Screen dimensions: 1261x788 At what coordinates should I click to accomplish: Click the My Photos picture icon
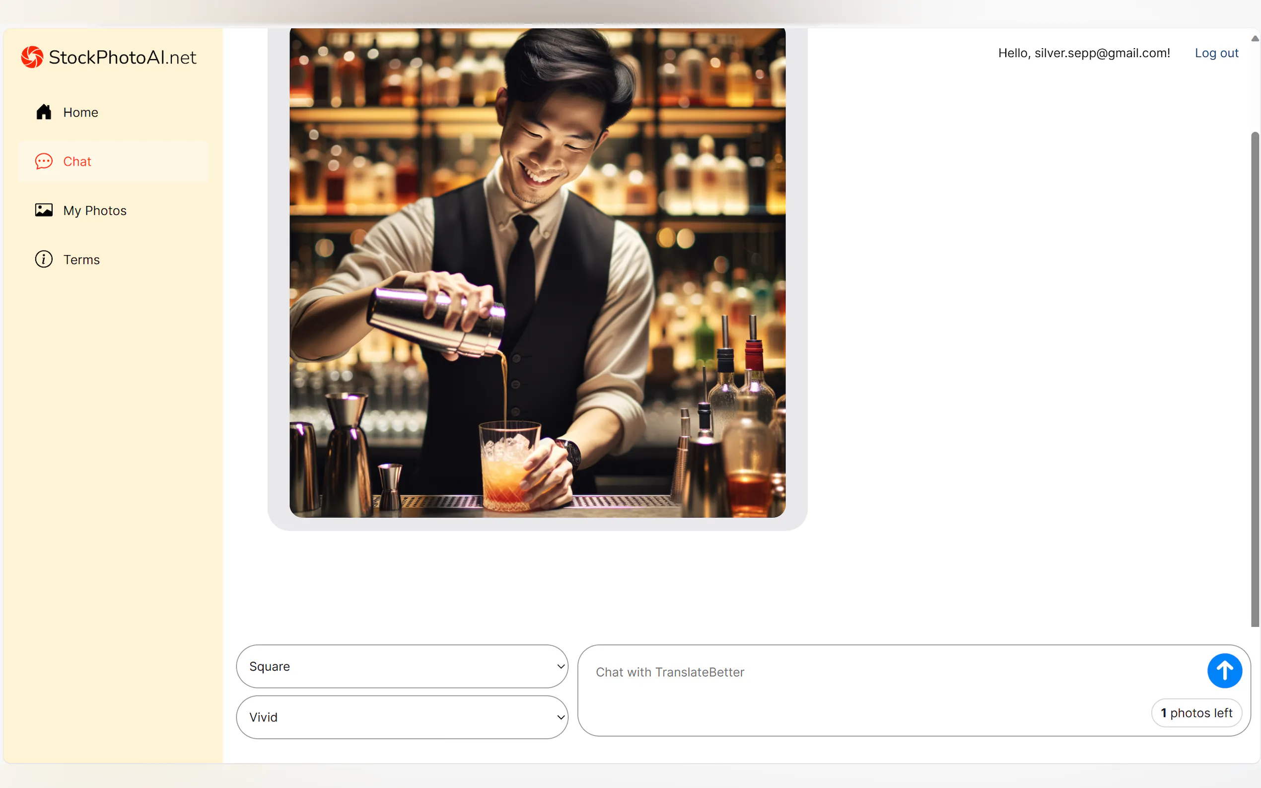[x=44, y=210]
